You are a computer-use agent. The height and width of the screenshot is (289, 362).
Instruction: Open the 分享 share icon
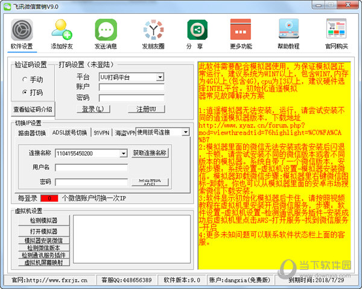197,30
